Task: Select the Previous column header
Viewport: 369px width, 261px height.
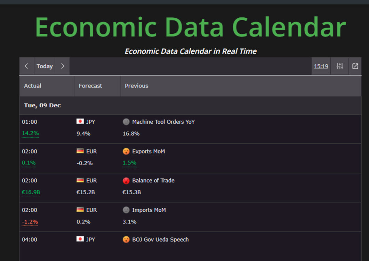Action: (x=136, y=86)
